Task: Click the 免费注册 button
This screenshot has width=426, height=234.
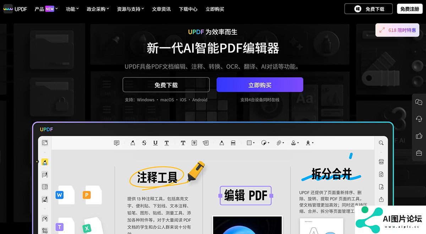Action: pyautogui.click(x=410, y=9)
